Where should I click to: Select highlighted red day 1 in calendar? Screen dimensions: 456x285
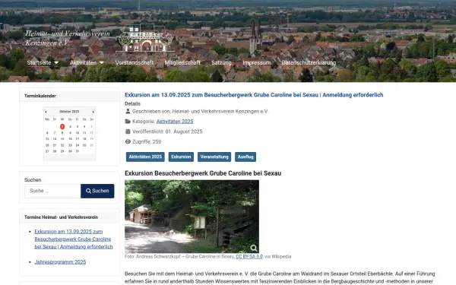62,126
